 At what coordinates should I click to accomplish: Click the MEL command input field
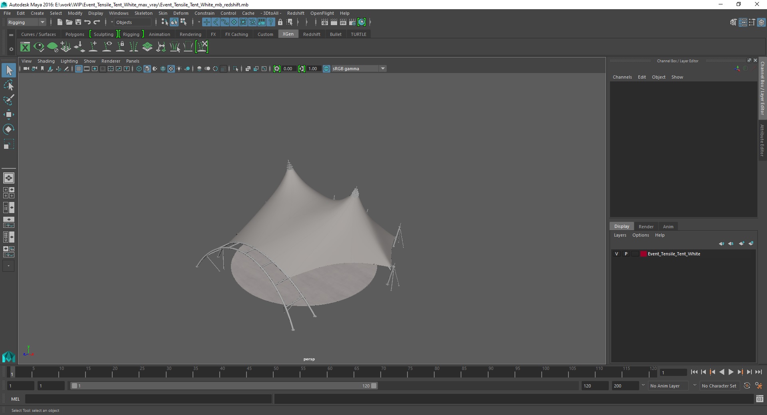(x=148, y=399)
